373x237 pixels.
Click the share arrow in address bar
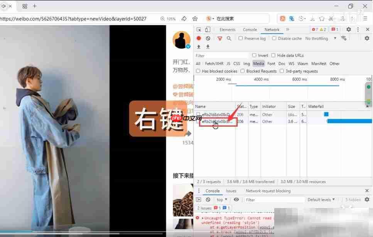click(184, 19)
